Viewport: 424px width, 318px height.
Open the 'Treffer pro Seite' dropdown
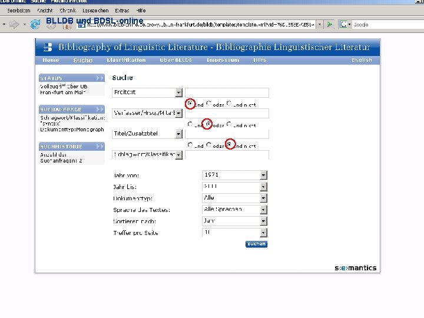[264, 233]
